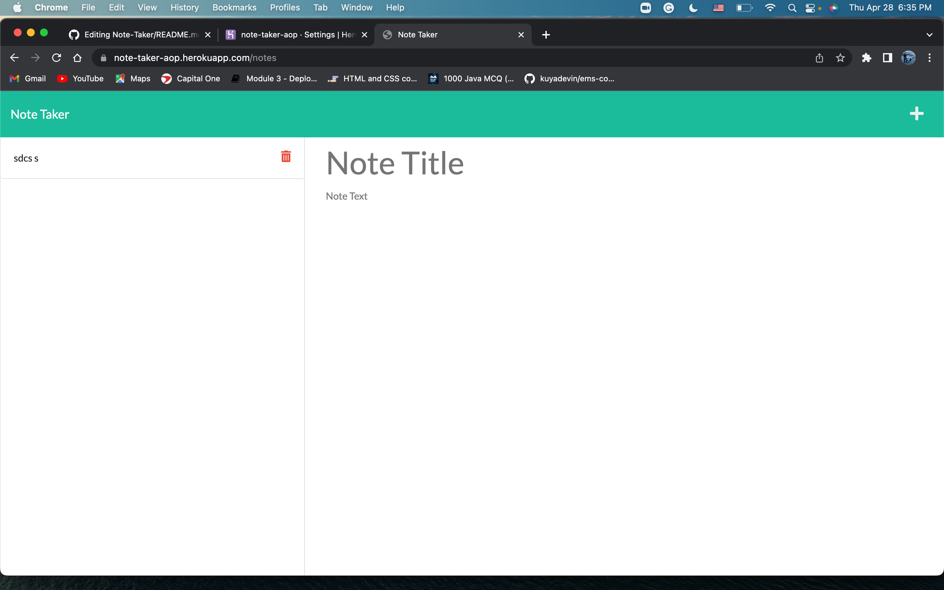Image resolution: width=944 pixels, height=590 pixels.
Task: Click the browser profile avatar
Action: (909, 57)
